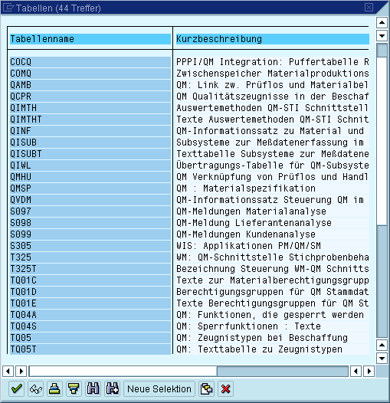This screenshot has height=403, width=390.
Task: Open the filter funnel icon
Action: point(74,388)
